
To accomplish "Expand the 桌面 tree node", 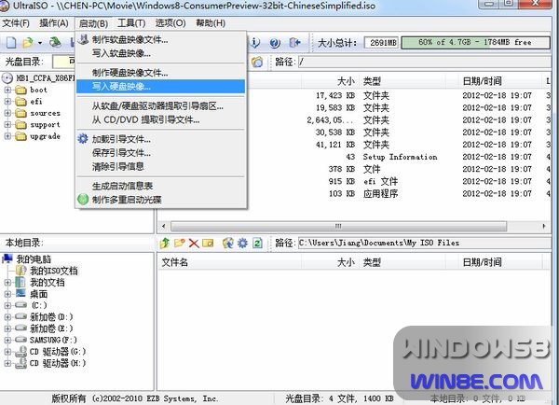I will 7,294.
